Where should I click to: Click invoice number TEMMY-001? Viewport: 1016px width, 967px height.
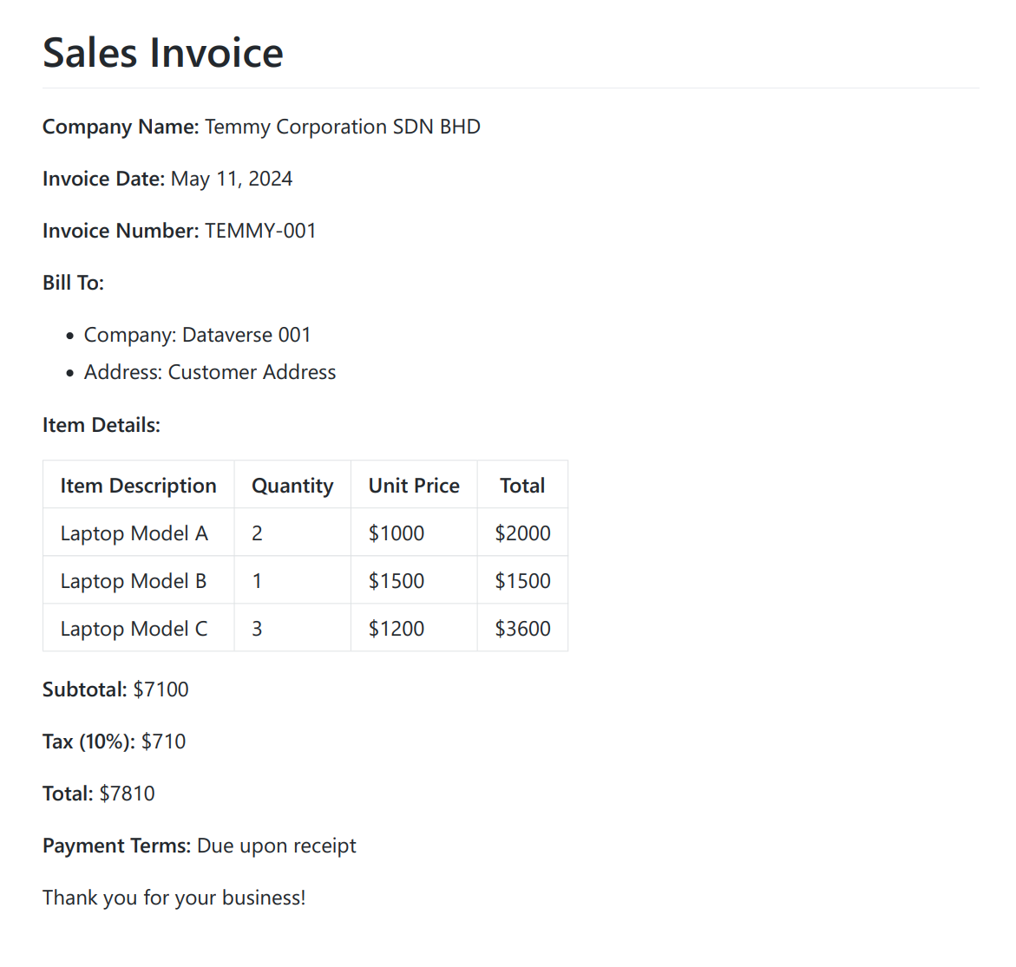[260, 231]
